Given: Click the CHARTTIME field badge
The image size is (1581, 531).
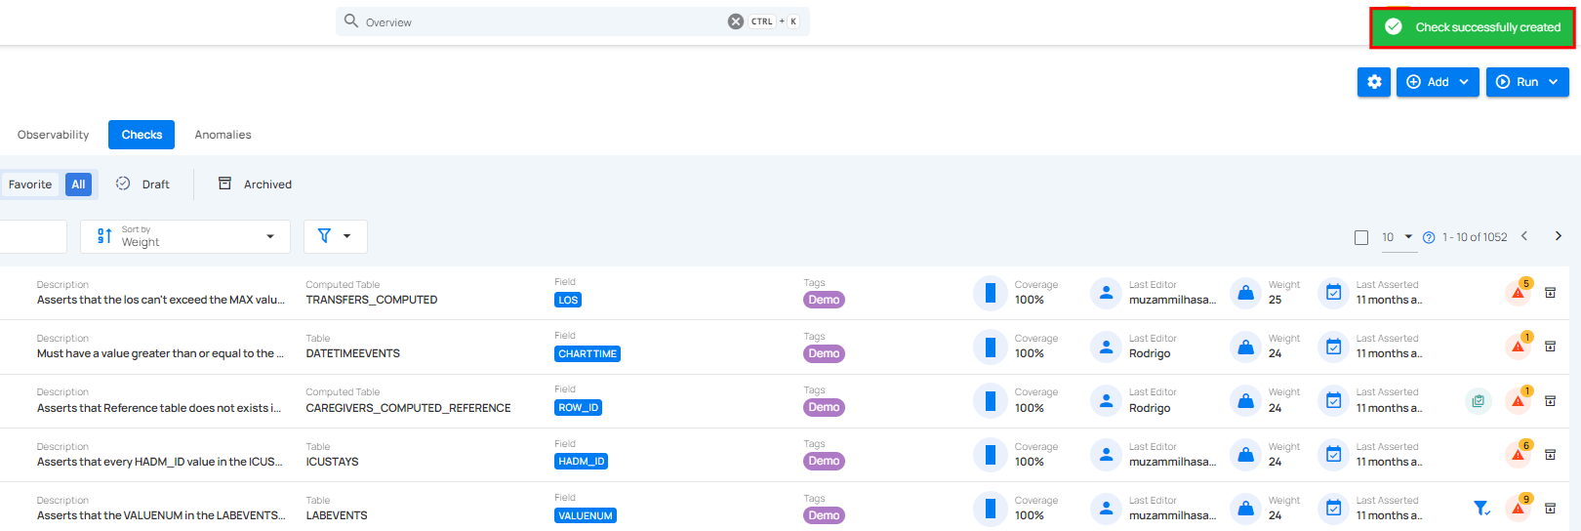Looking at the screenshot, I should click(588, 353).
